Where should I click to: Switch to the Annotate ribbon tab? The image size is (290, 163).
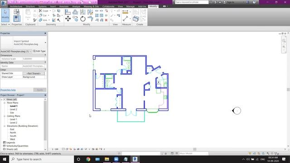[64, 6]
